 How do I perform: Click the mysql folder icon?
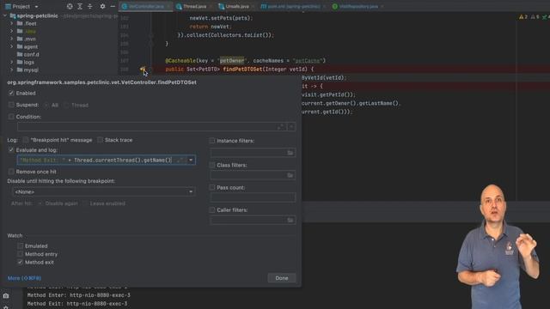[20, 70]
